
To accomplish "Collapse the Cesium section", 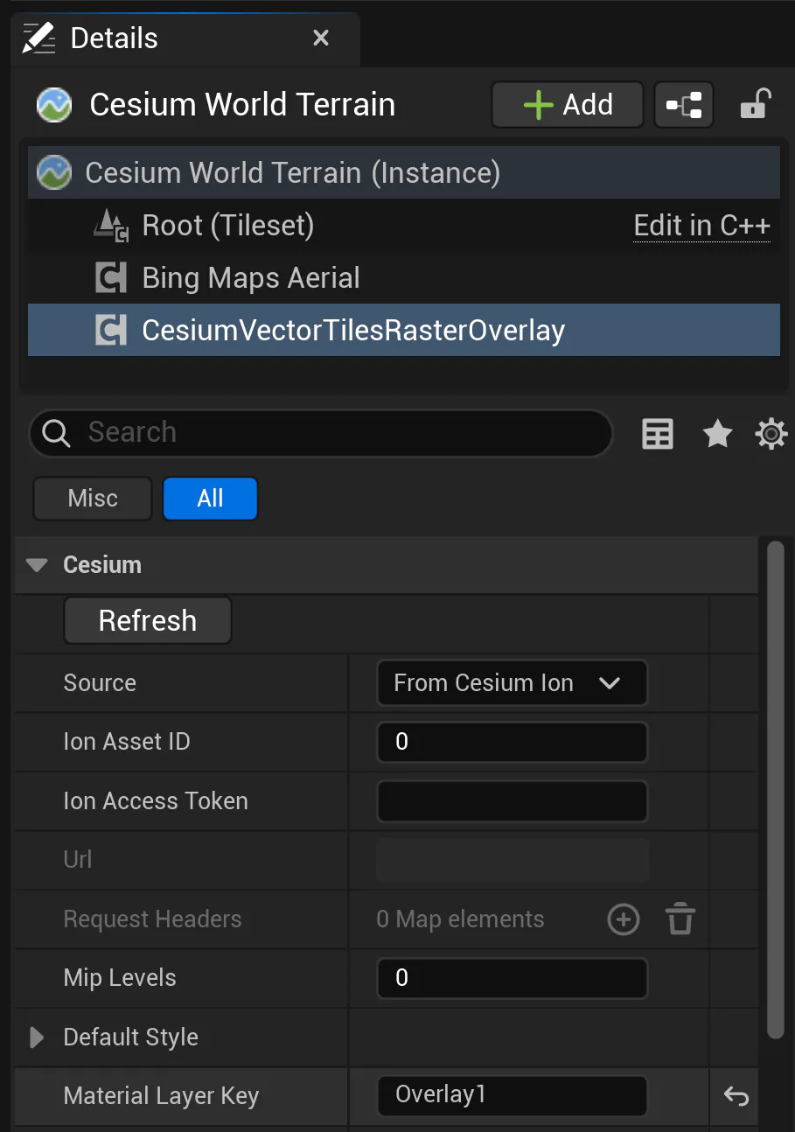I will point(37,565).
